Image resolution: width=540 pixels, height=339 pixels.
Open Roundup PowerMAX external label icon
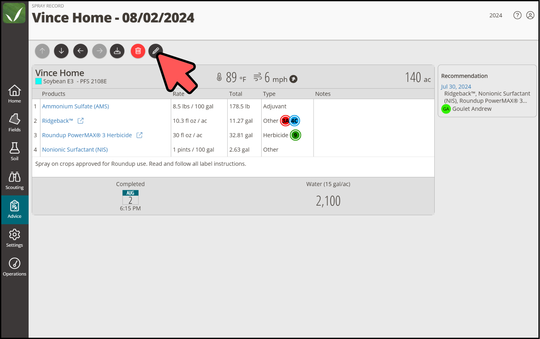click(x=139, y=135)
